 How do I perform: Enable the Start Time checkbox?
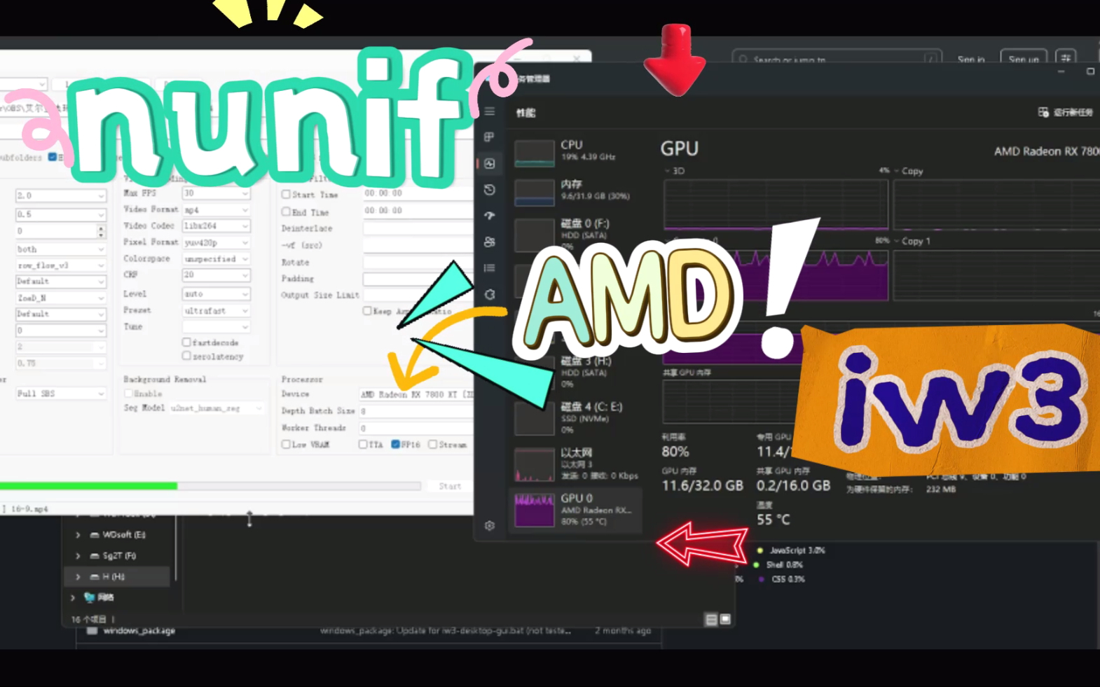point(286,194)
